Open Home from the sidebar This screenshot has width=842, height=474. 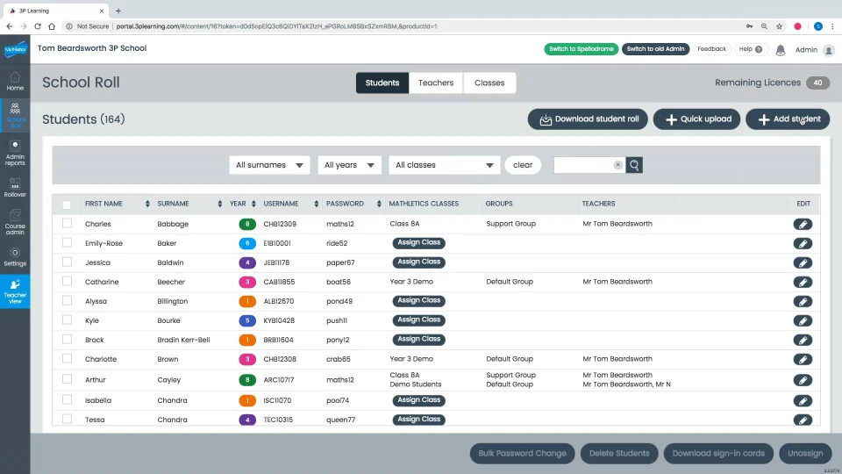point(15,81)
